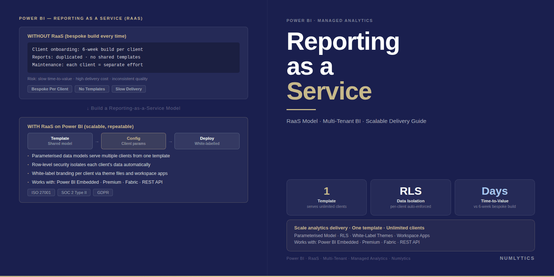The height and width of the screenshot is (277, 554).
Task: Open the Days Time-to-Value stat card
Action: [x=495, y=197]
